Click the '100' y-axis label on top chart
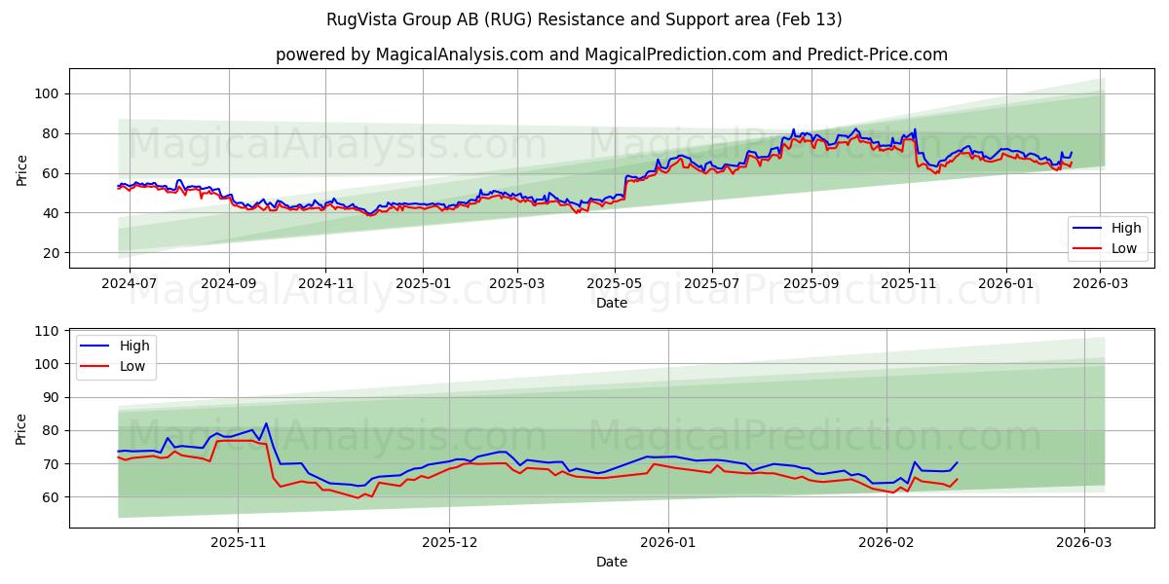The height and width of the screenshot is (584, 1169). [49, 93]
